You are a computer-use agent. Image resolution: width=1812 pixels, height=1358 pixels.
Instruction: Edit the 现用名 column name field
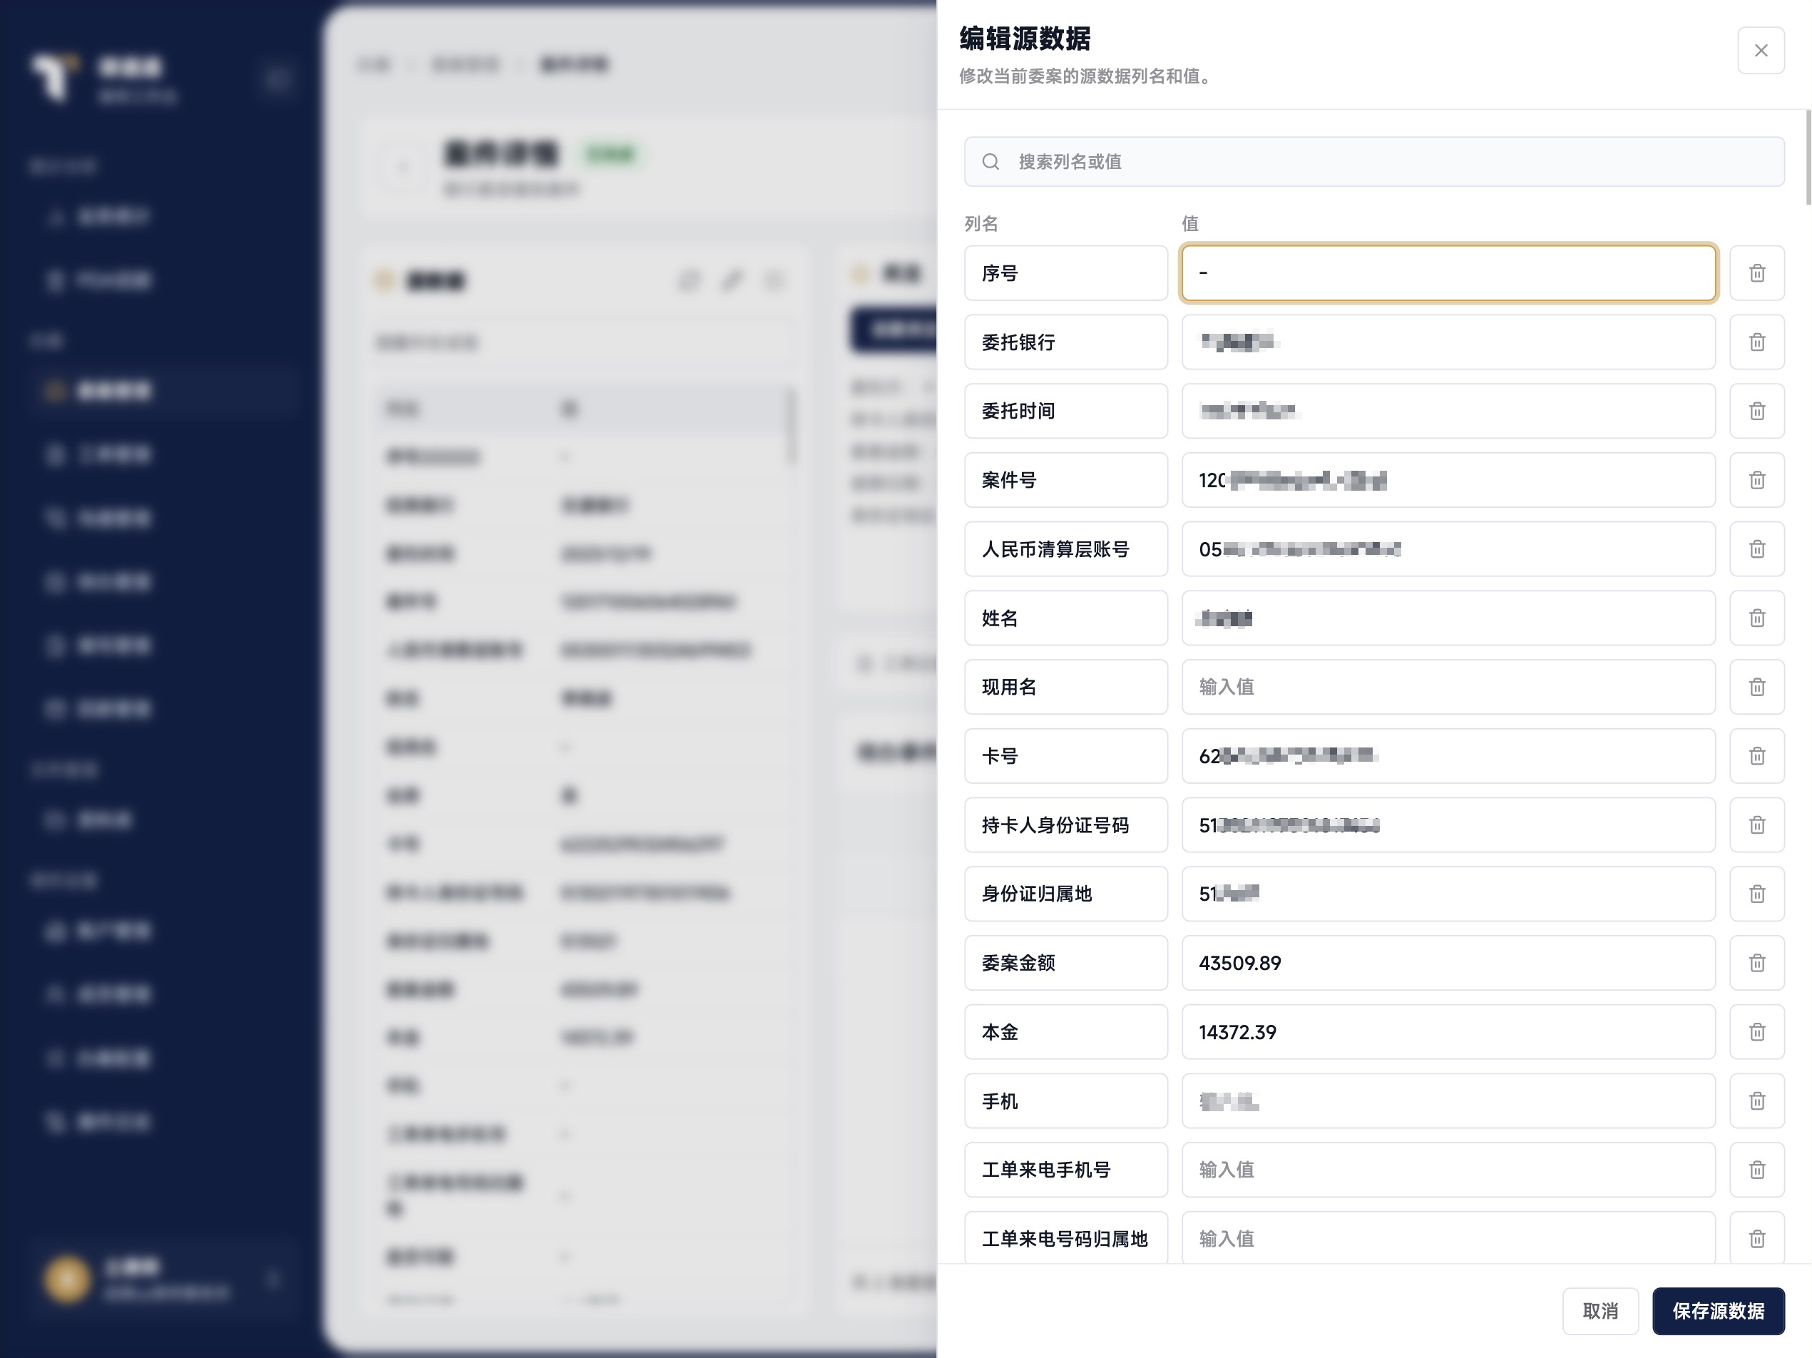pos(1066,687)
